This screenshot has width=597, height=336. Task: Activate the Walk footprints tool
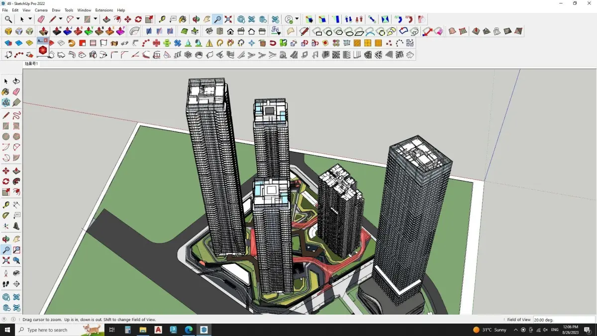[x=6, y=284]
